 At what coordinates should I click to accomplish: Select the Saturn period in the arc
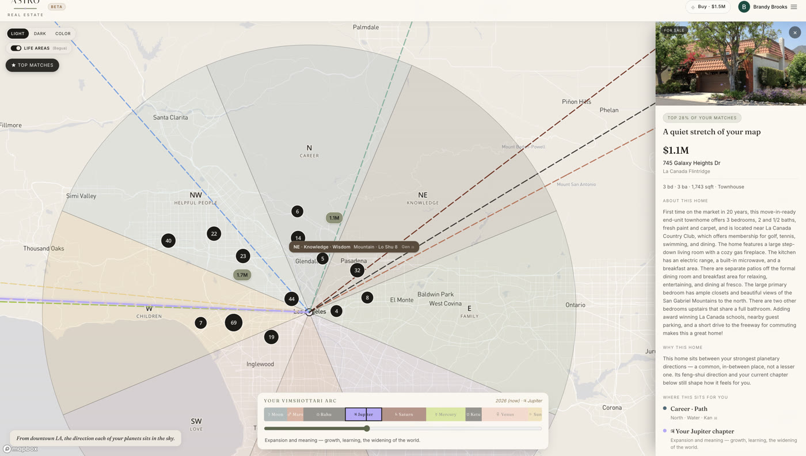click(404, 414)
